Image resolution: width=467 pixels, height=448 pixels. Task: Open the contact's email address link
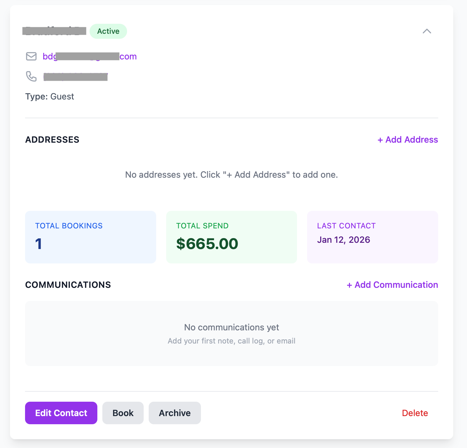click(90, 57)
